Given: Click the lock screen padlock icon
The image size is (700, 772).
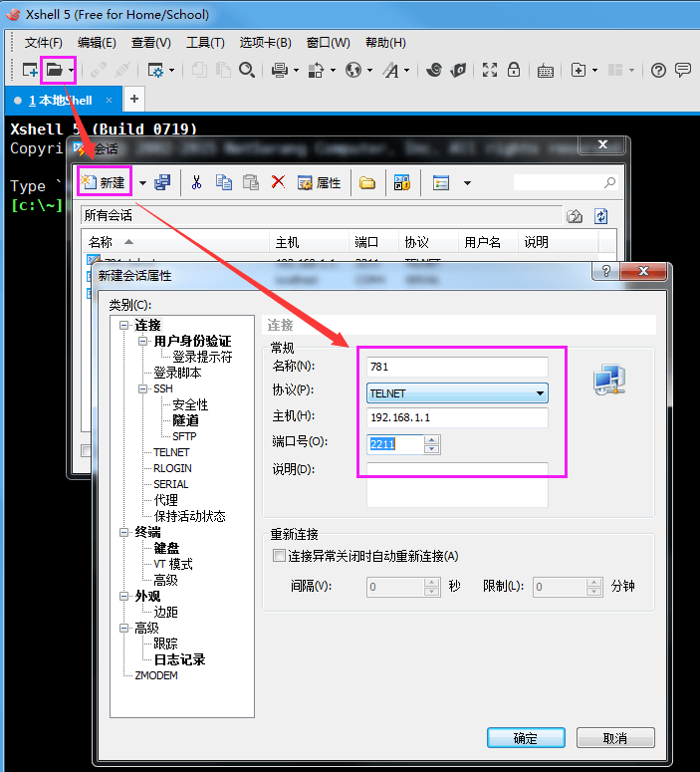Looking at the screenshot, I should point(514,70).
